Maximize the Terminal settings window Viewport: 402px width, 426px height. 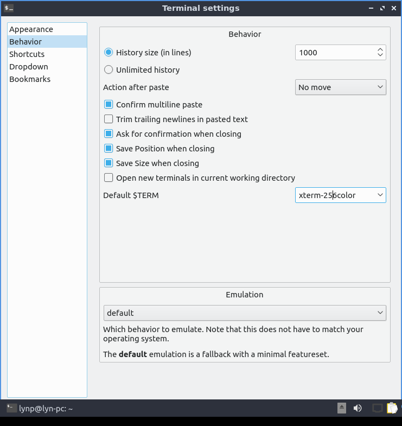[382, 8]
